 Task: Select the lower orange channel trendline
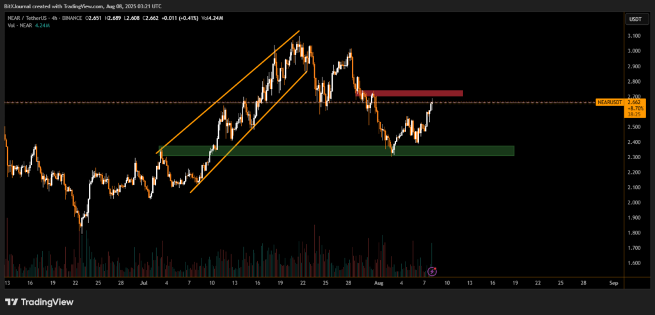pos(248,132)
